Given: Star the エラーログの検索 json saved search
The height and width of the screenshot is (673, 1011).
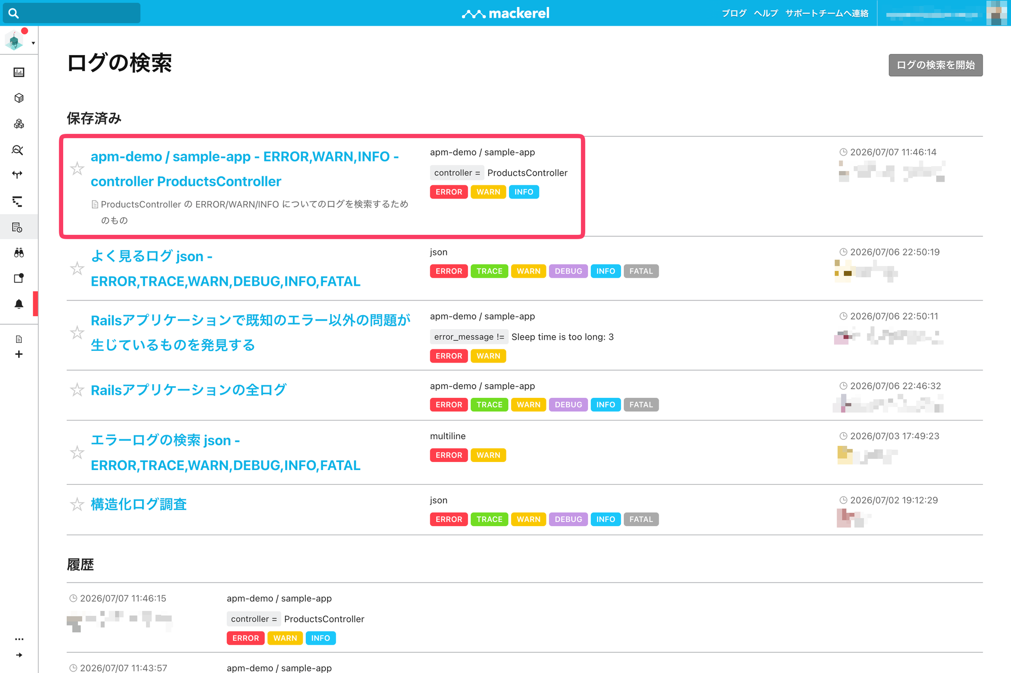Looking at the screenshot, I should point(77,452).
